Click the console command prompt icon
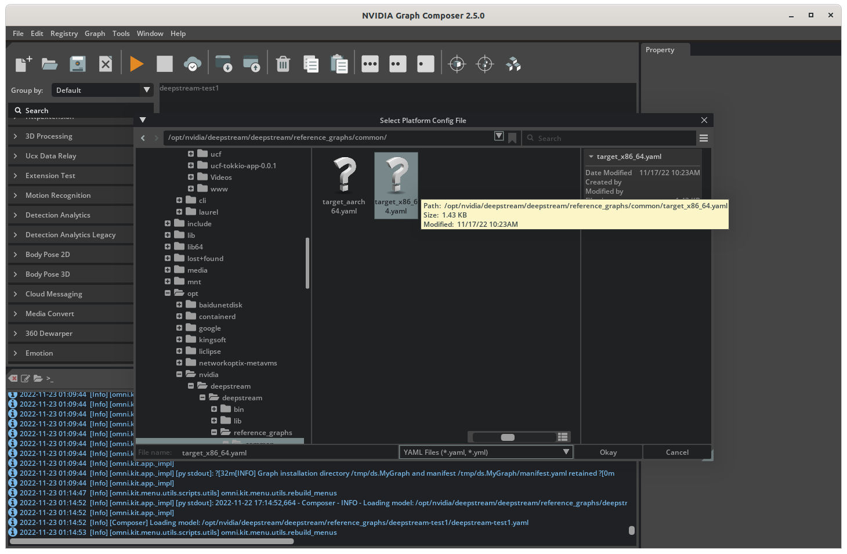The height and width of the screenshot is (554, 847). pos(50,379)
